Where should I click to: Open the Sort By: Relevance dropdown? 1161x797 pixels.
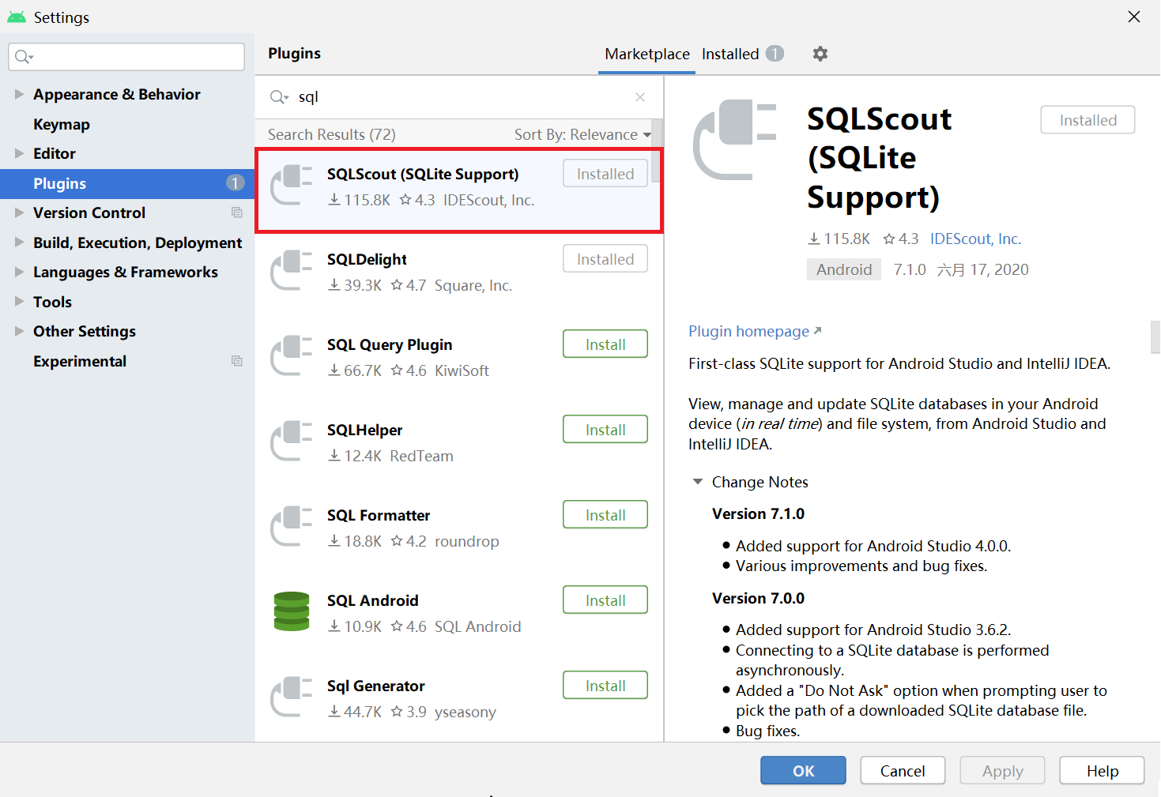582,134
